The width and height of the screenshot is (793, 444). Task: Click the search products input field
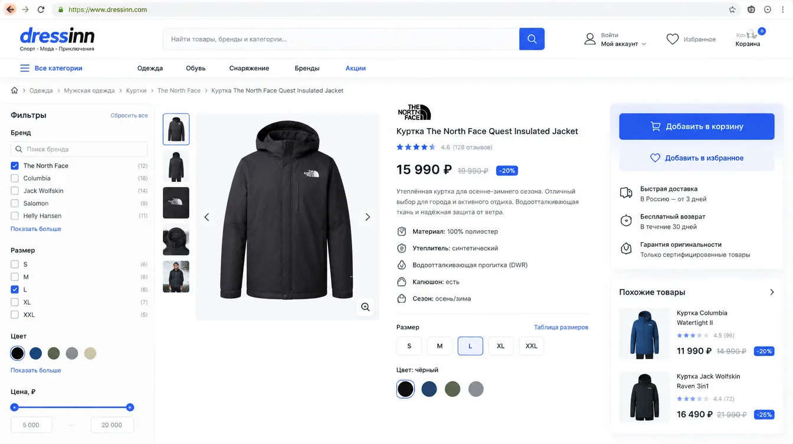pyautogui.click(x=341, y=39)
